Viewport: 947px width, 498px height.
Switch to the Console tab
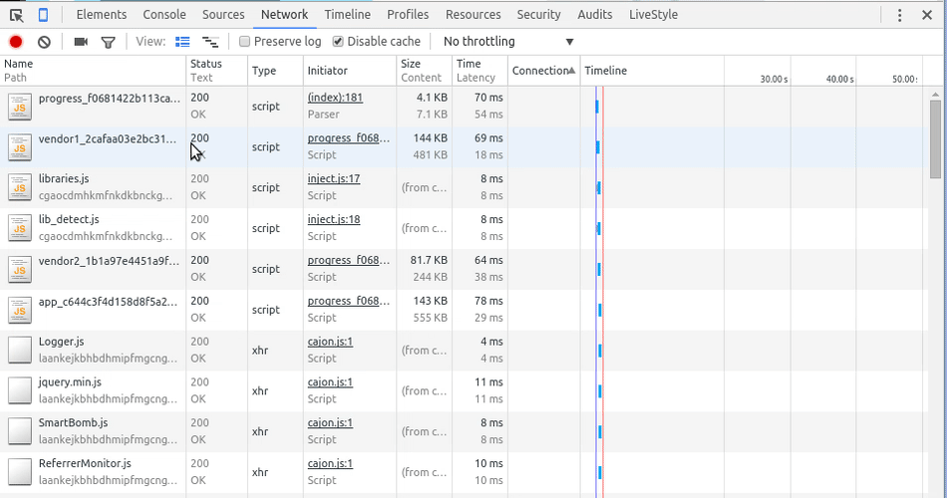coord(163,15)
